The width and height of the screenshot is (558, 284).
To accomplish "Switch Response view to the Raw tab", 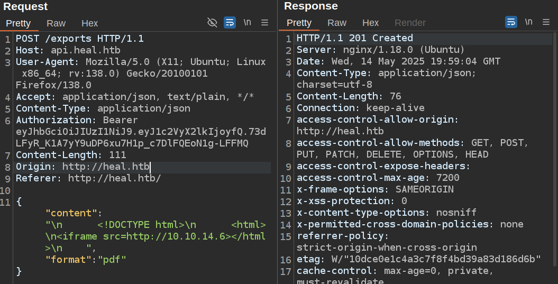I will [x=337, y=23].
